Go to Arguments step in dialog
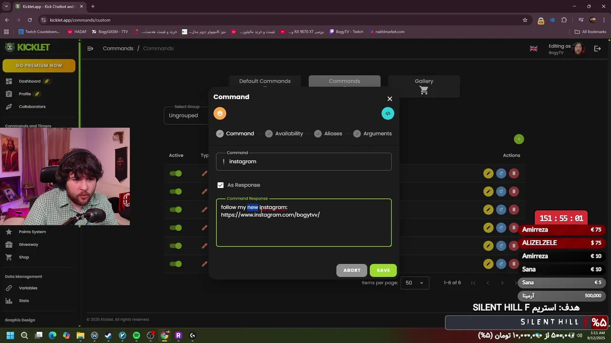The image size is (611, 343). (372, 134)
